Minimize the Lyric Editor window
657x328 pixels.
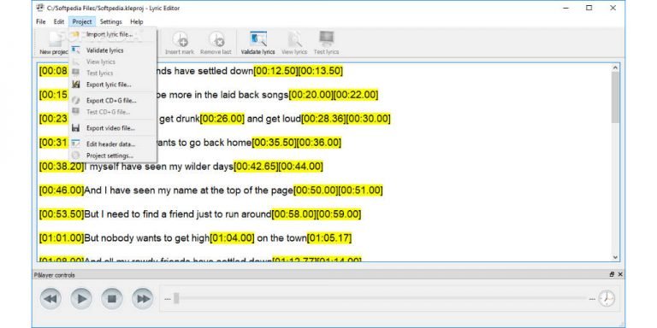tap(566, 8)
